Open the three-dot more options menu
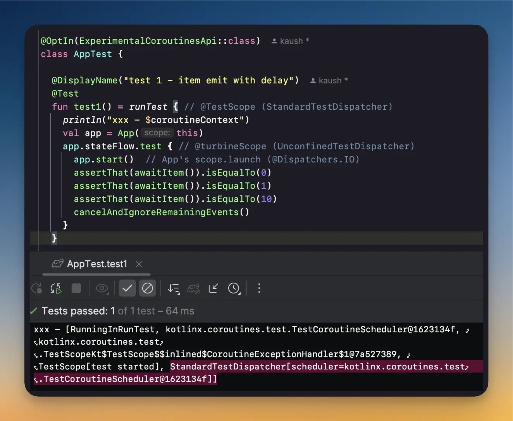 coord(259,288)
